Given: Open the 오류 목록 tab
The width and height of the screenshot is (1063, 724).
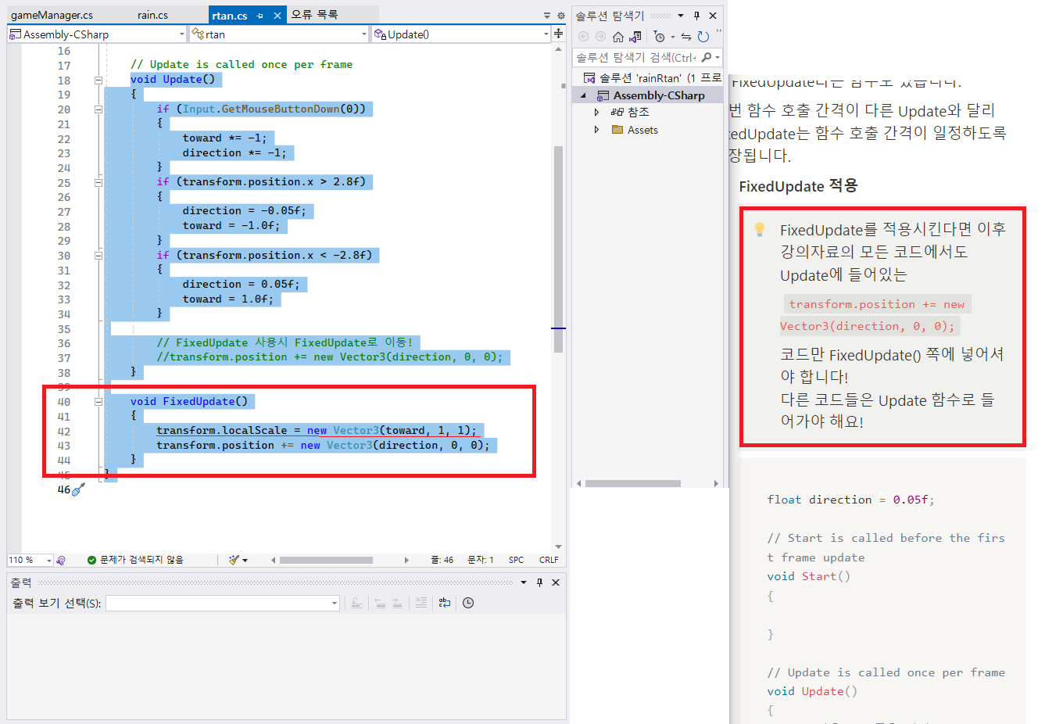Looking at the screenshot, I should [x=315, y=15].
